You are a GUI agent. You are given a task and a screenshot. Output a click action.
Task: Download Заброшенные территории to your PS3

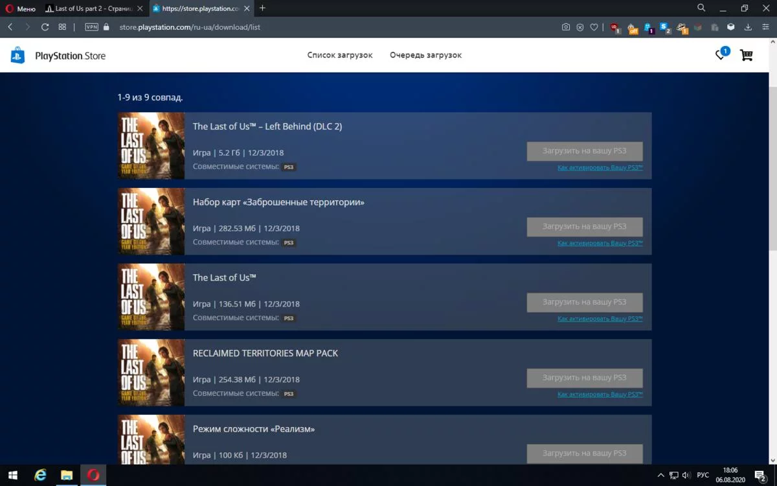point(585,227)
